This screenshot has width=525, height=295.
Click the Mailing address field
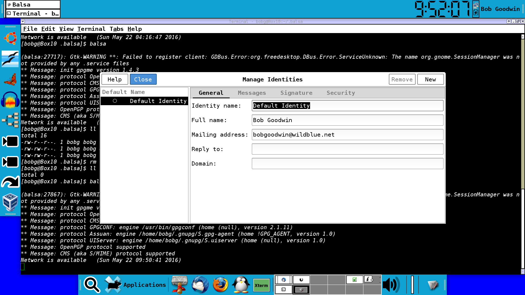(x=347, y=134)
